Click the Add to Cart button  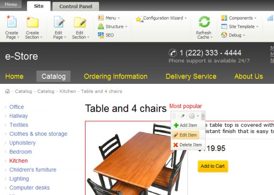click(213, 166)
